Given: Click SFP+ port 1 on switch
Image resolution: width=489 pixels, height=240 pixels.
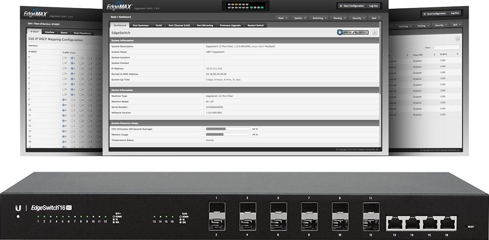Looking at the screenshot, I should pyautogui.click(x=217, y=207).
